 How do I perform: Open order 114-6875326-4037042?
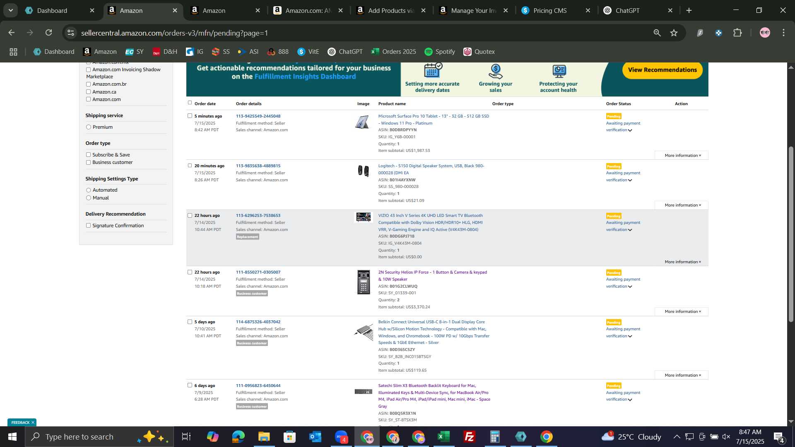(x=258, y=322)
